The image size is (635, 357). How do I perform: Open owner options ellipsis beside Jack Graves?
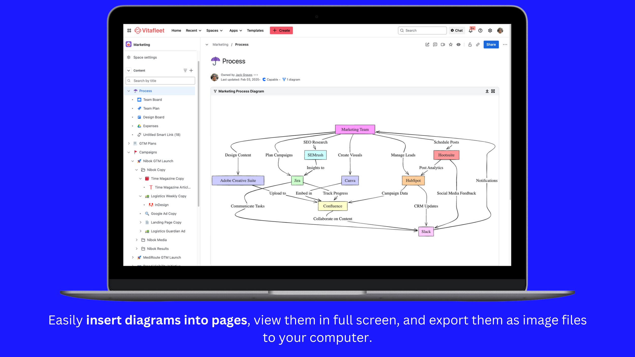pos(256,75)
